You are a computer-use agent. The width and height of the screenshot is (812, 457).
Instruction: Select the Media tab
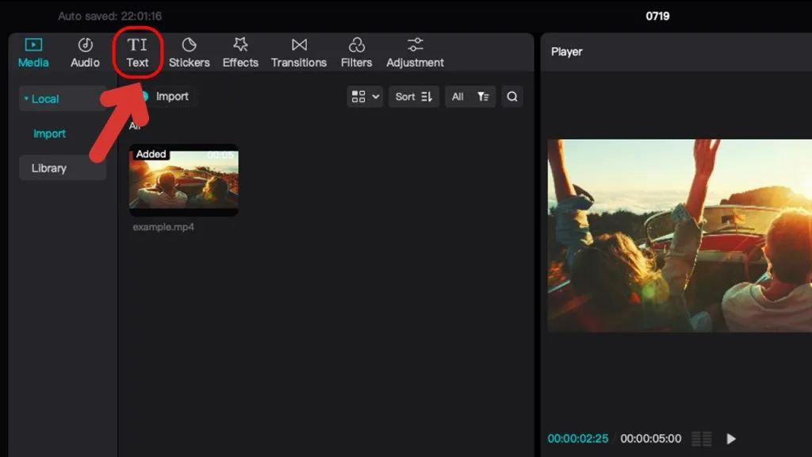(33, 52)
